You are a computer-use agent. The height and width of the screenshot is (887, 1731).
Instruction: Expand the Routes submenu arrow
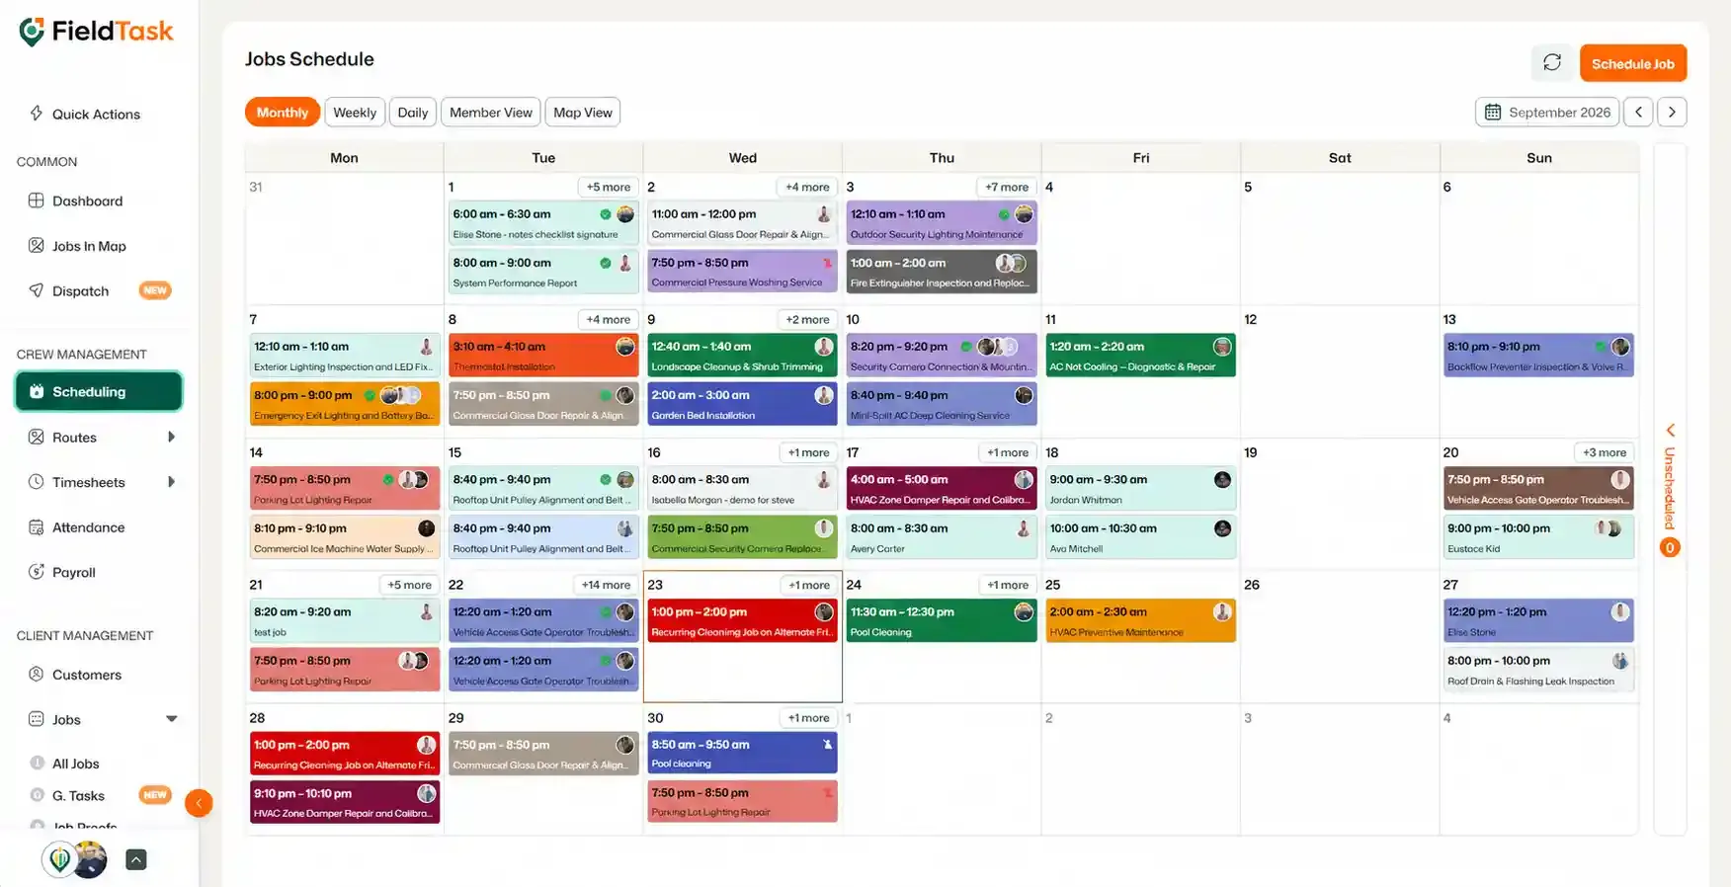click(x=171, y=438)
